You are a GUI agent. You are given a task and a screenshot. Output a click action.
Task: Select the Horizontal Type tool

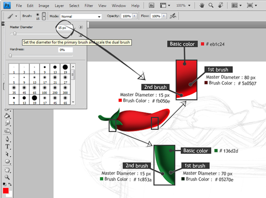7,147
